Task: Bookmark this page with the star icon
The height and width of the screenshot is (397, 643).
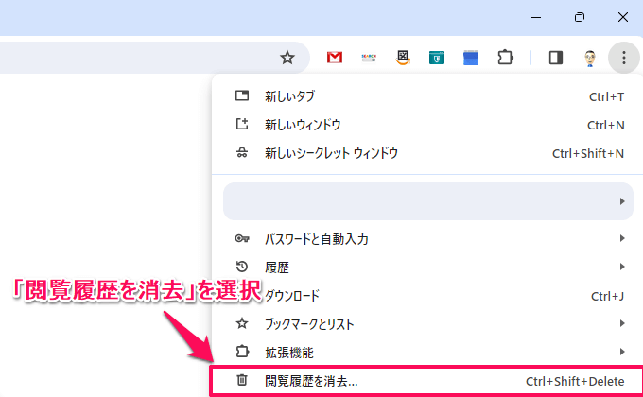Action: tap(287, 58)
